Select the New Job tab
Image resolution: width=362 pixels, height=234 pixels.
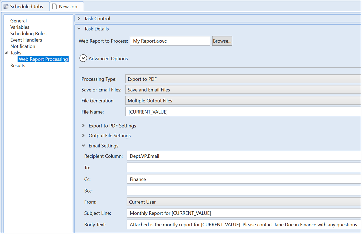coord(68,6)
